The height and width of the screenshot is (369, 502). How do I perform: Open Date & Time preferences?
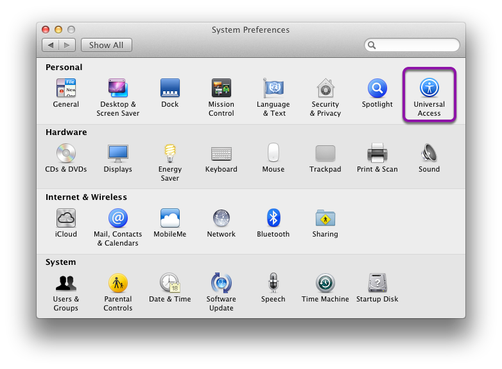(x=170, y=287)
